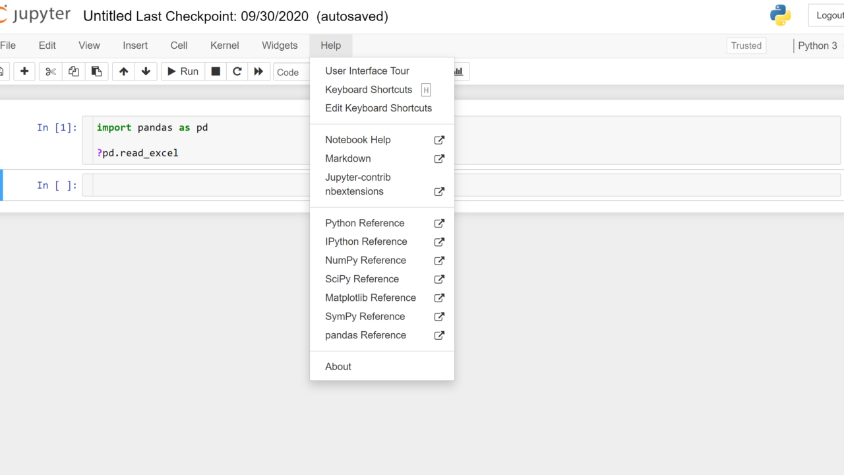The image size is (844, 475).
Task: Cut selected cells with the scissors icon
Action: (x=51, y=71)
